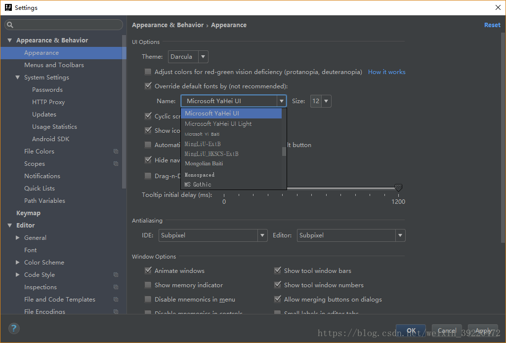Click the search magnifier icon in sidebar
This screenshot has width=506, height=343.
[x=10, y=25]
